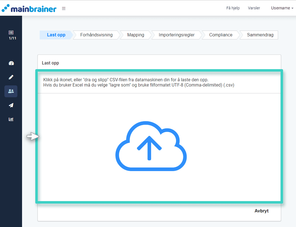View notifications via Varsler
The image size is (296, 227).
pyautogui.click(x=254, y=8)
